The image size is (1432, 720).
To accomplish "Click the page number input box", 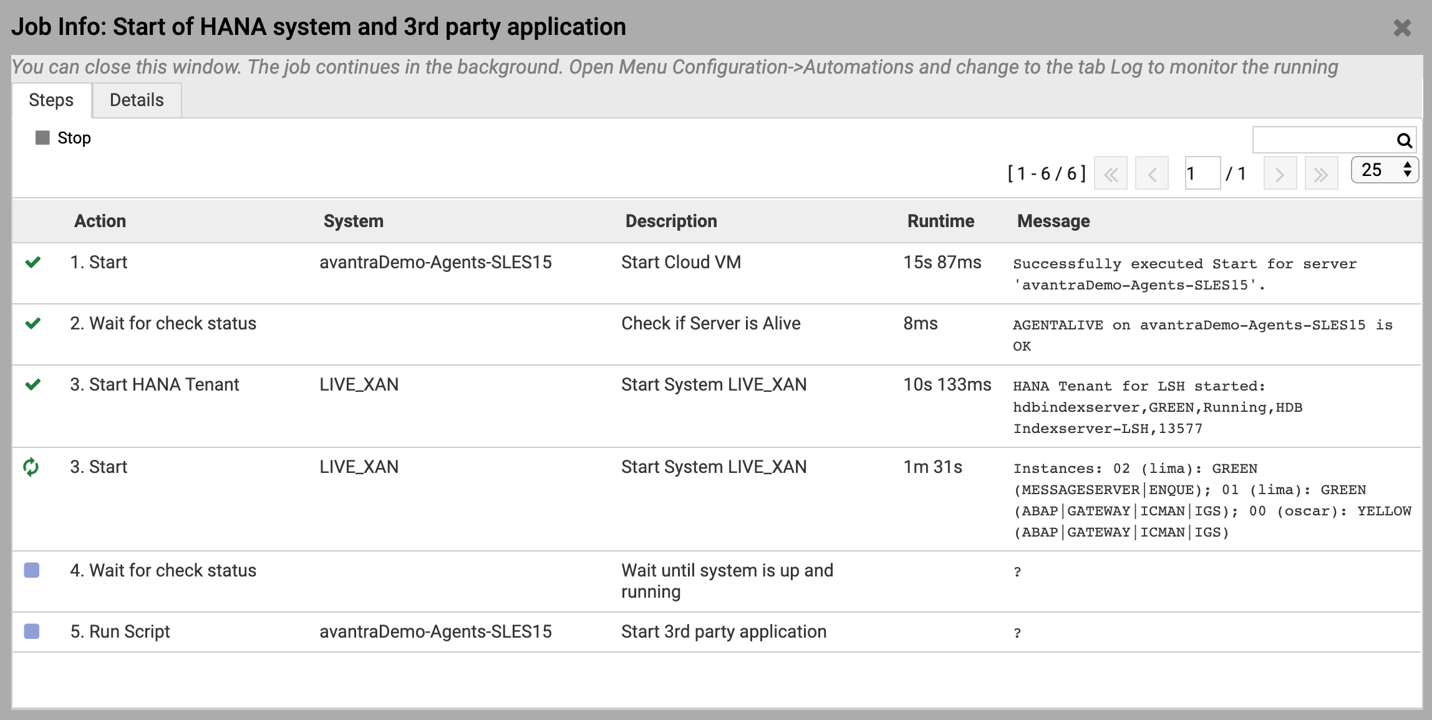I will pyautogui.click(x=1202, y=173).
